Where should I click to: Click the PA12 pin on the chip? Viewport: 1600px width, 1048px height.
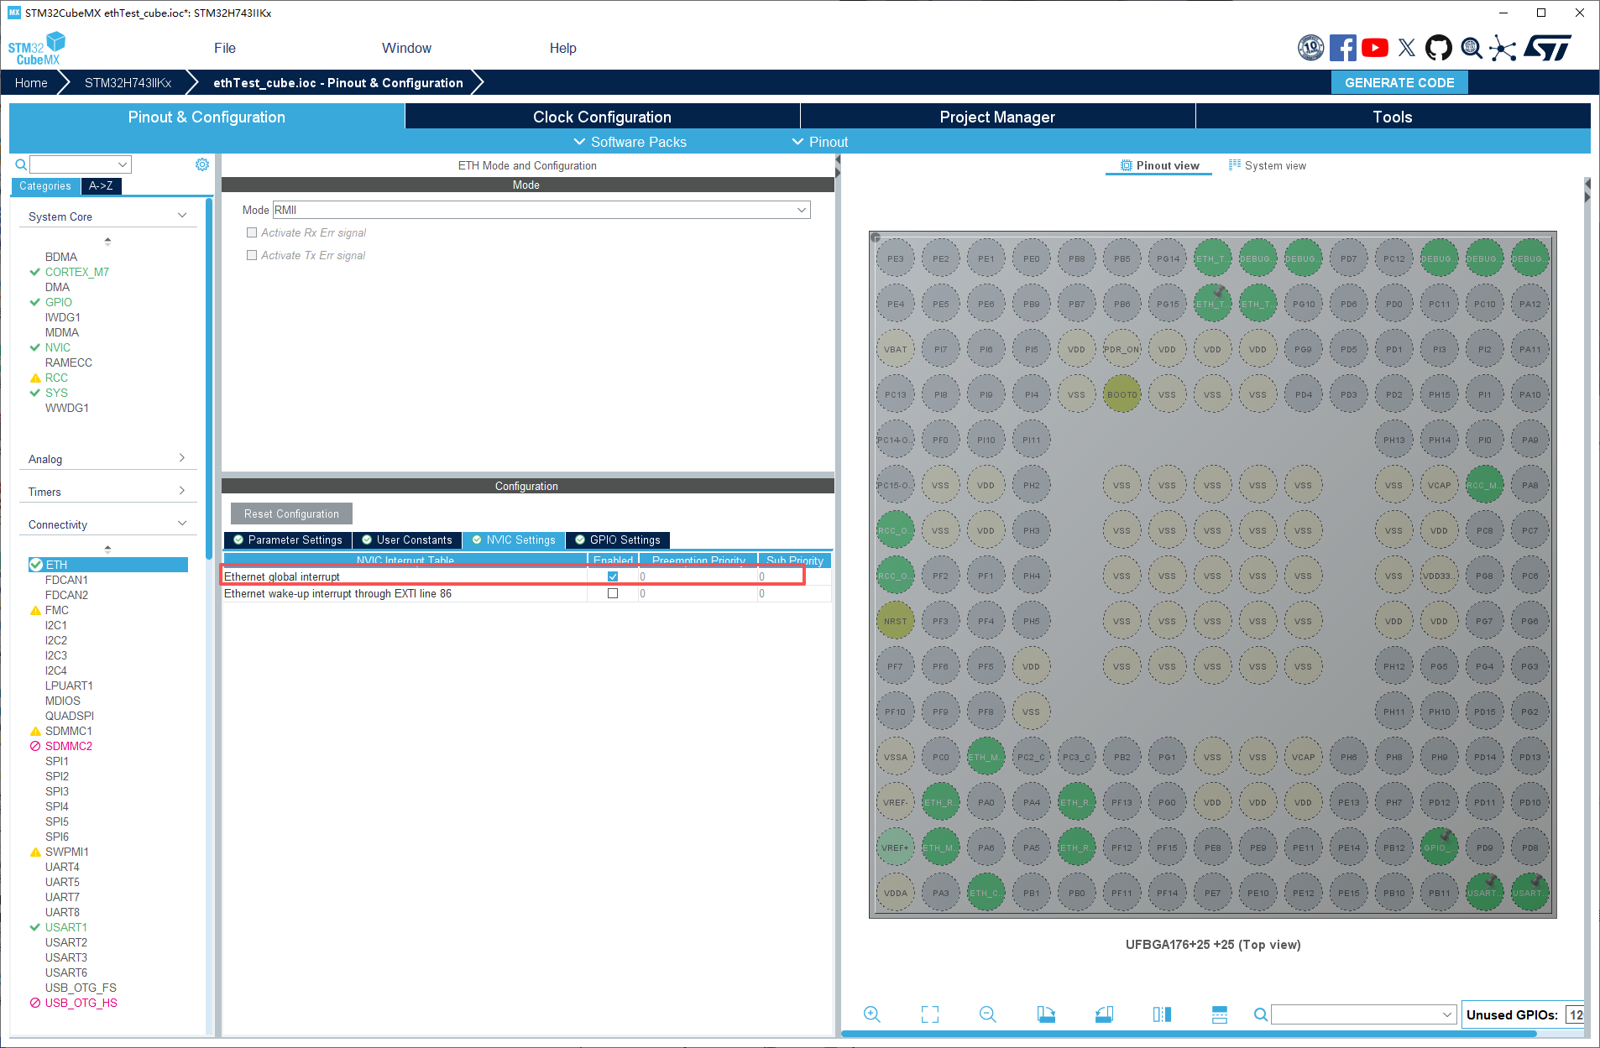pyautogui.click(x=1529, y=304)
